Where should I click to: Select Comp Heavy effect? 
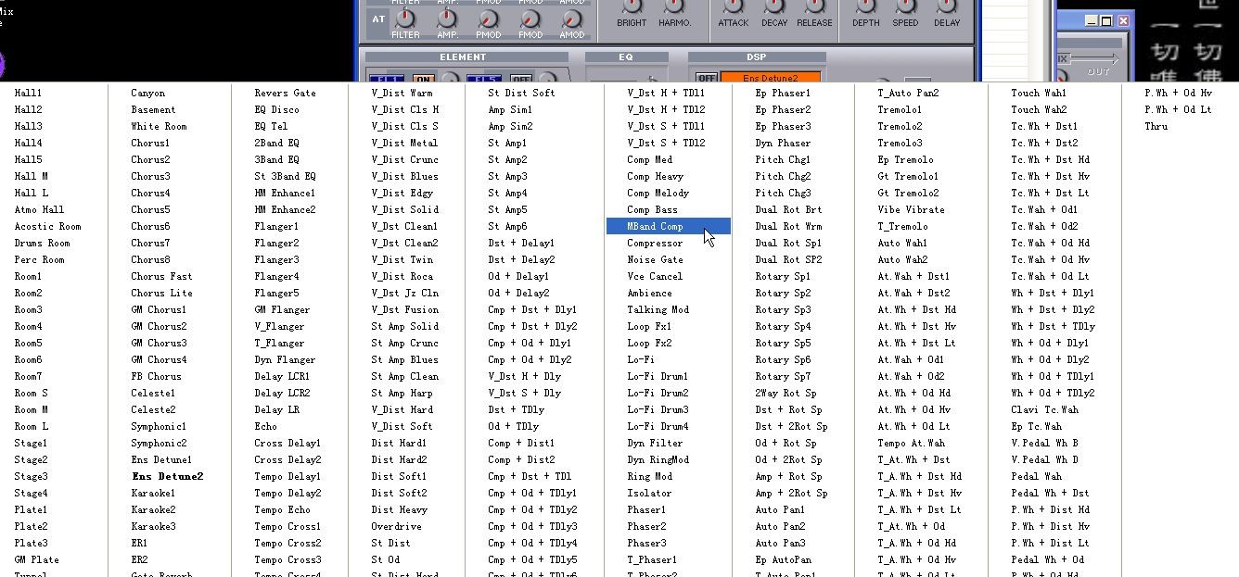[655, 176]
